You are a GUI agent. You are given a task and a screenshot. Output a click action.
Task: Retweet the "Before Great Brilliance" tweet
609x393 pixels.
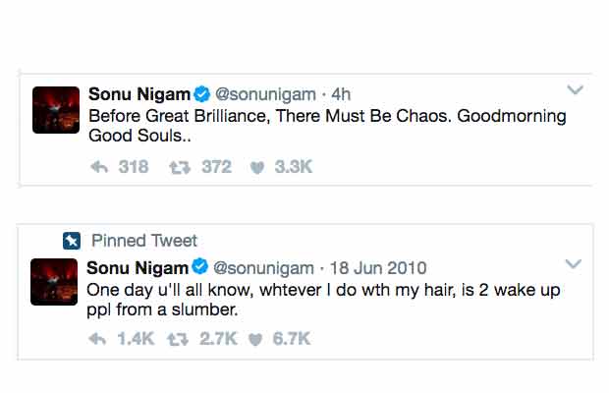tap(178, 168)
